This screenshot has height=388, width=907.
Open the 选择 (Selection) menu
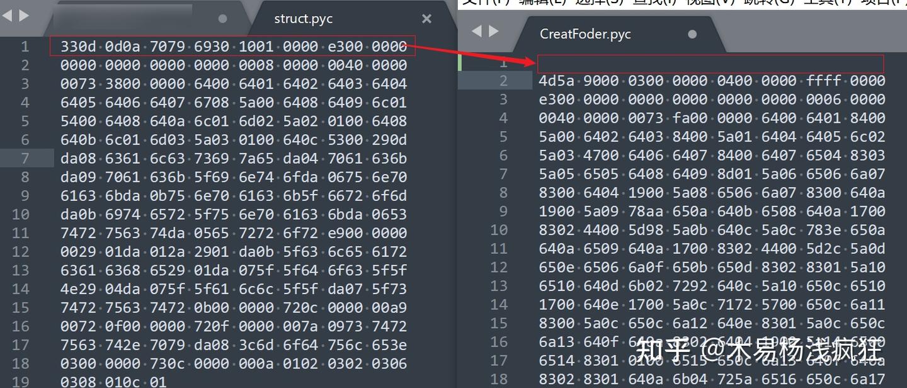click(x=597, y=3)
